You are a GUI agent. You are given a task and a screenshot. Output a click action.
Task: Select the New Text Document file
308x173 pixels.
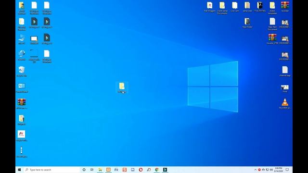click(x=272, y=24)
